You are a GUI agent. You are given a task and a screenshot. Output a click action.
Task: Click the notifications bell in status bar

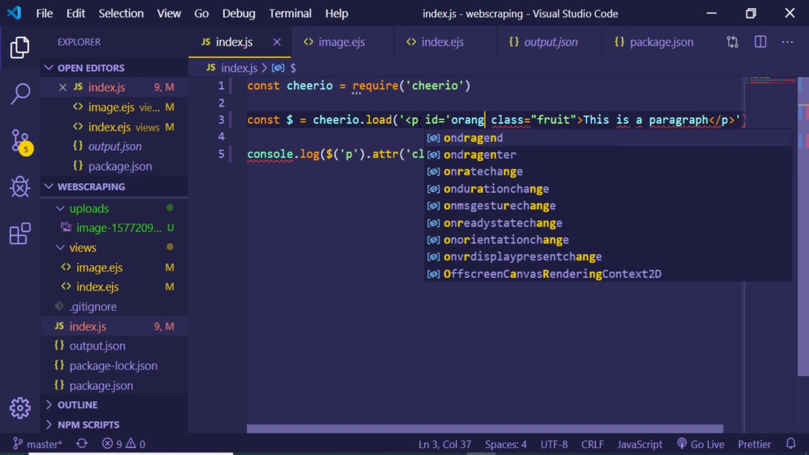point(791,444)
